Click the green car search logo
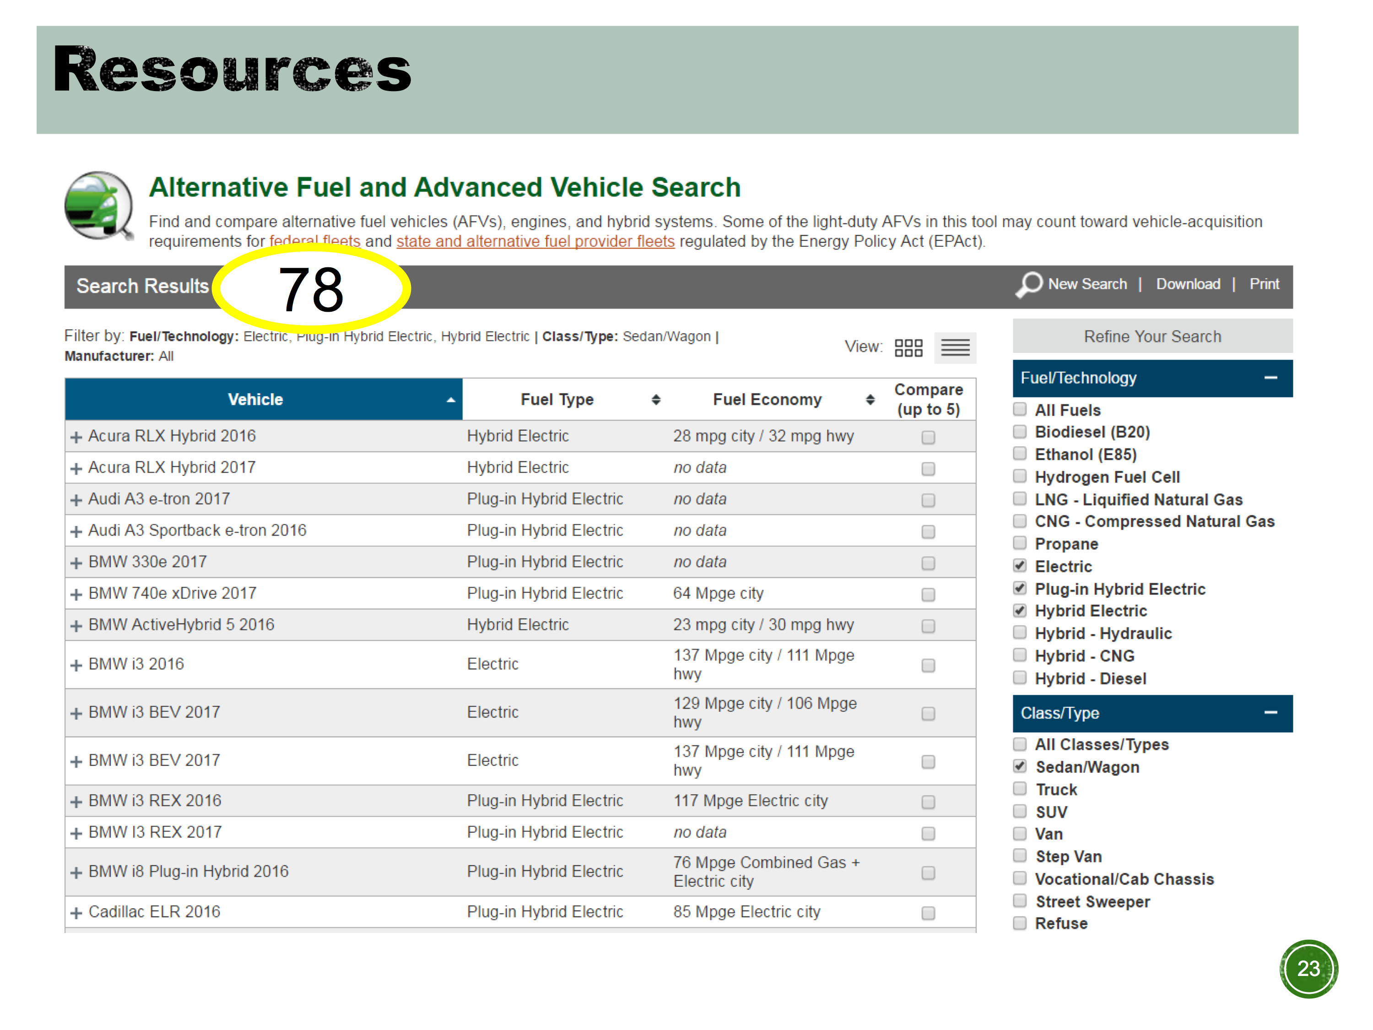 click(99, 206)
